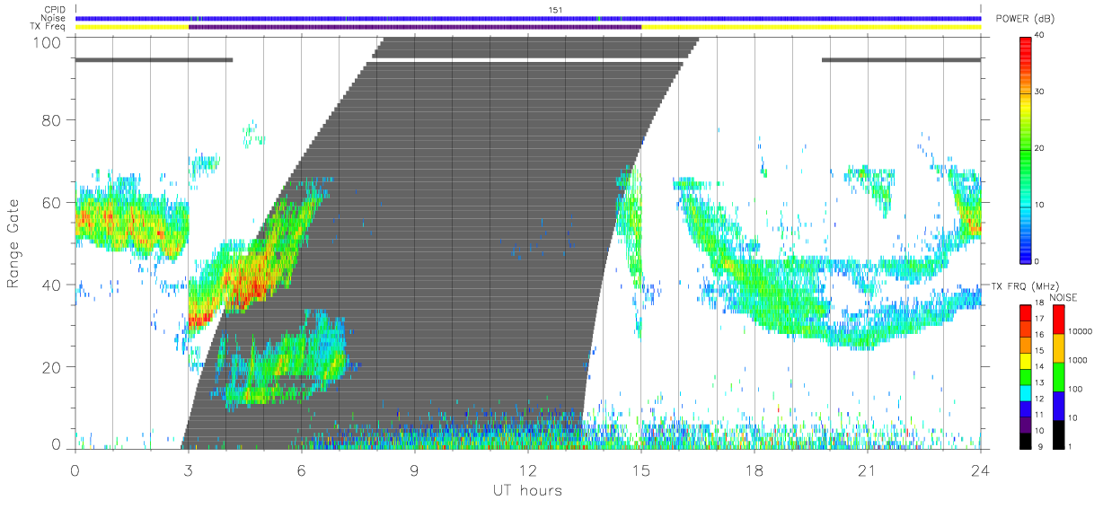The width and height of the screenshot is (1103, 509).
Task: Click the Noise row label
Action: 55,18
